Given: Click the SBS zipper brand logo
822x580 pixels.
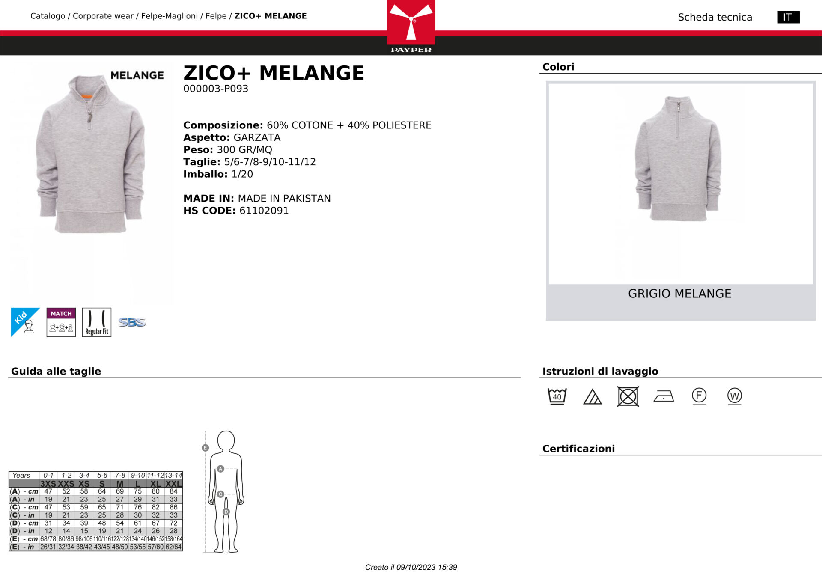Looking at the screenshot, I should 132,322.
